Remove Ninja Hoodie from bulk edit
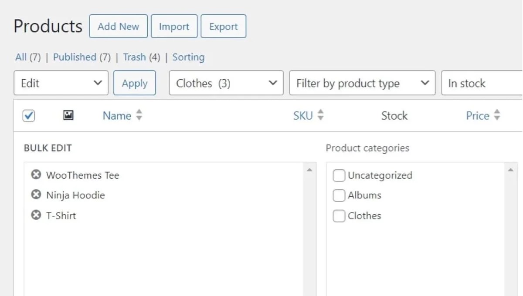523x296 pixels. pos(37,195)
